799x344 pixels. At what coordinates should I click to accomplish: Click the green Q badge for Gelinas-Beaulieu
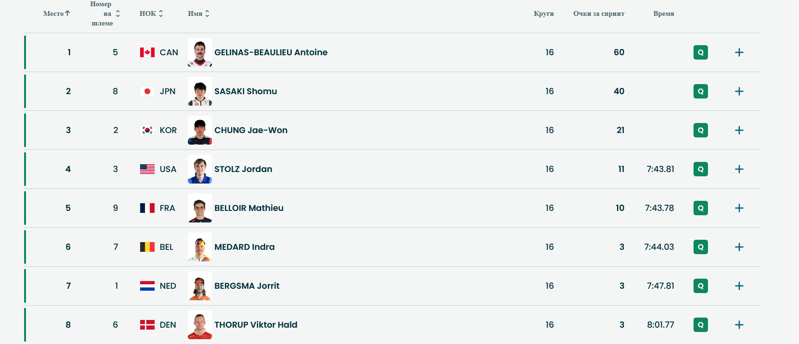(x=700, y=52)
